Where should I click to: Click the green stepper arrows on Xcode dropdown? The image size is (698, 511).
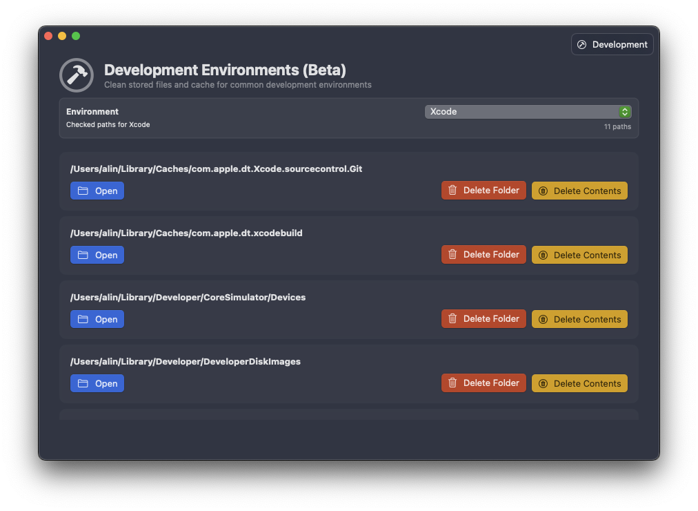coord(625,112)
